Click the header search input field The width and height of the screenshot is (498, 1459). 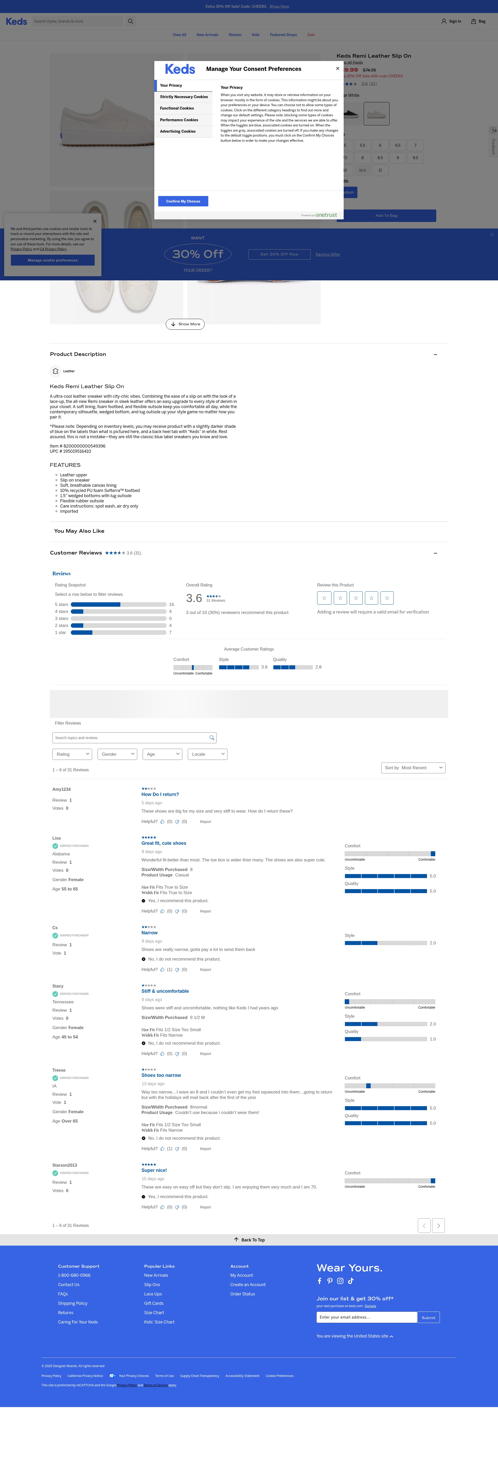tap(78, 22)
